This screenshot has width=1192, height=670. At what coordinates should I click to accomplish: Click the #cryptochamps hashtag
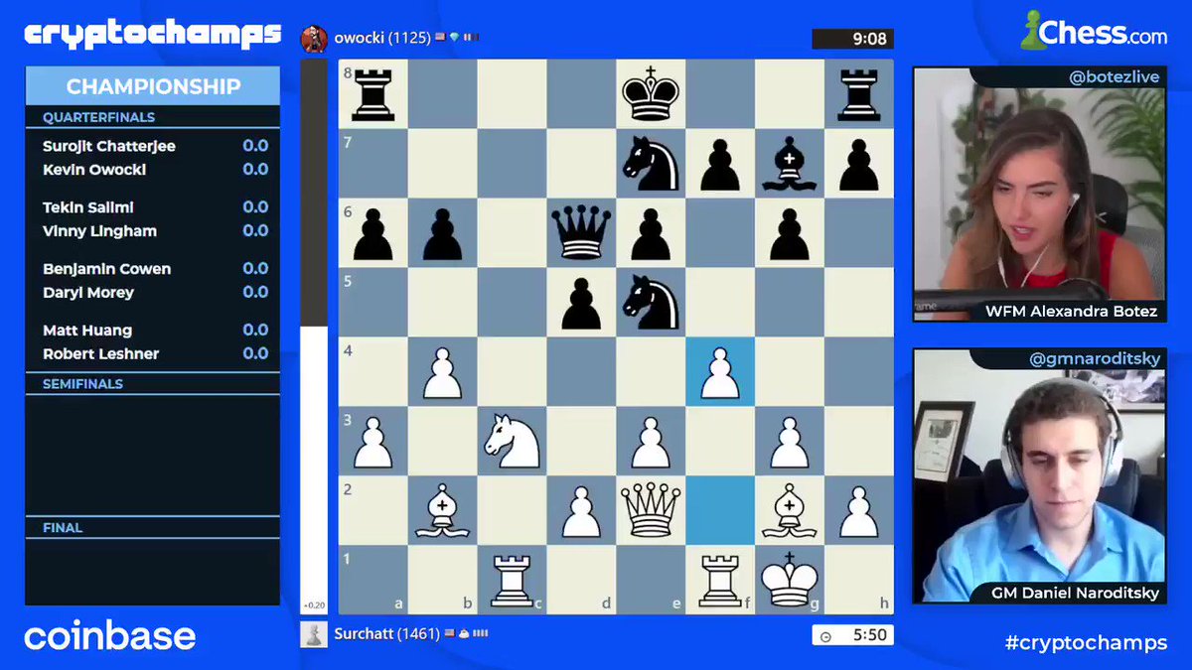1086,642
